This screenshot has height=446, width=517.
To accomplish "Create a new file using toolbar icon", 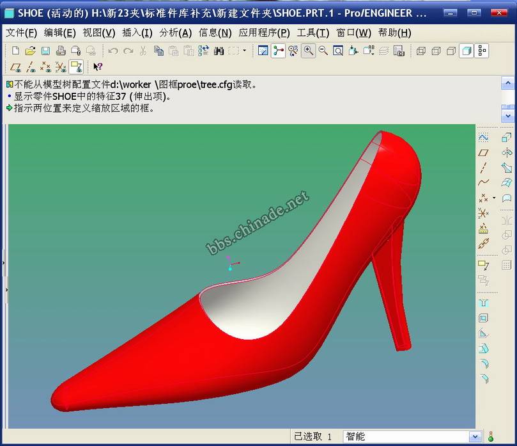I will [x=15, y=51].
